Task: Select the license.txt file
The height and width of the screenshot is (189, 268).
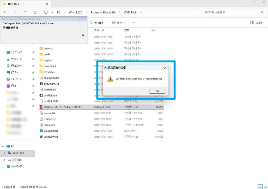Action: (49, 113)
